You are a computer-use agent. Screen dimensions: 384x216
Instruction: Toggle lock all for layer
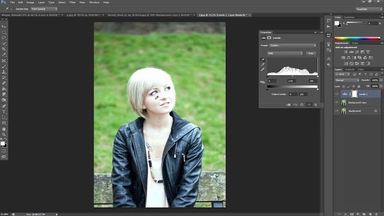pos(359,86)
